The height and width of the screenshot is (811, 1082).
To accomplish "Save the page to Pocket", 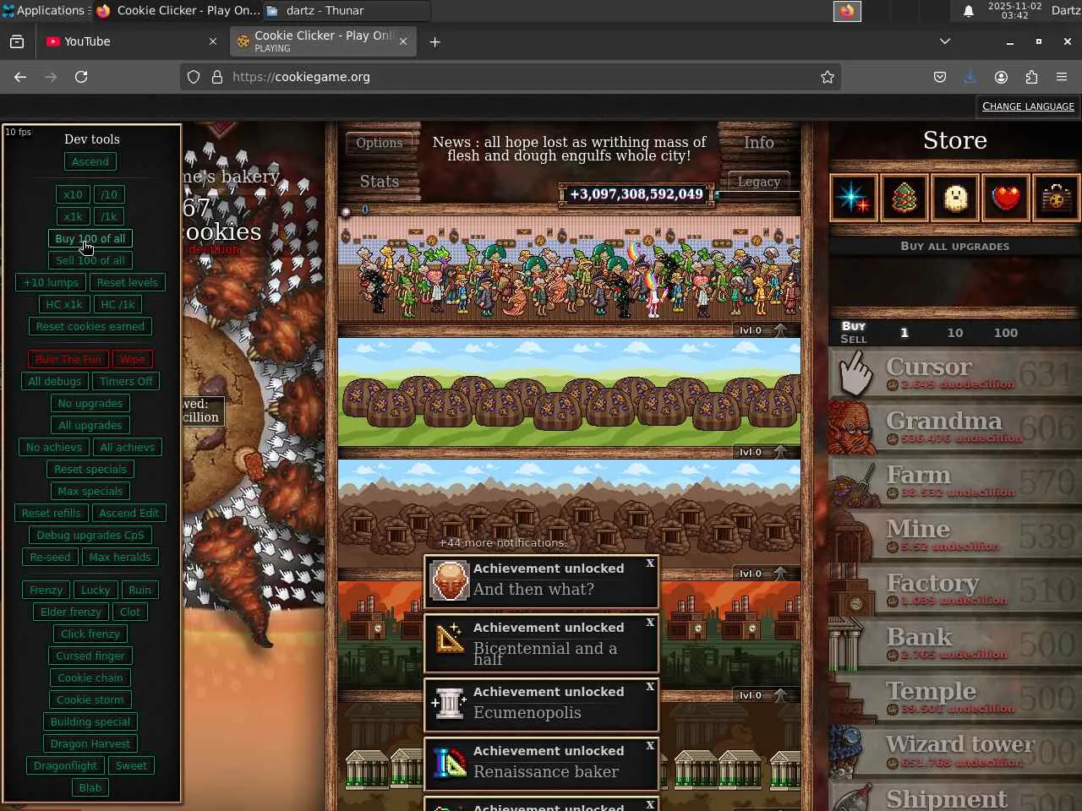I will 940,77.
